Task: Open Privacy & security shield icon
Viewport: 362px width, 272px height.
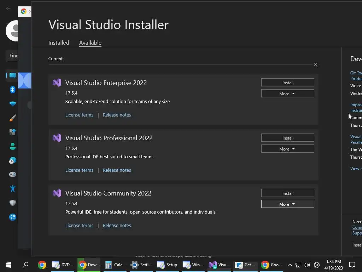Action: tap(12, 203)
